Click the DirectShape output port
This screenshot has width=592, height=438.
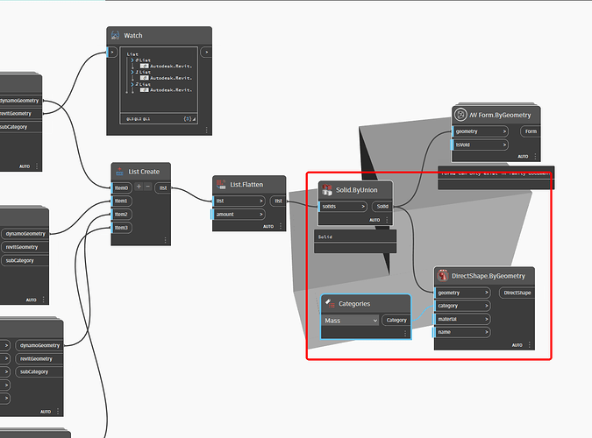click(517, 293)
